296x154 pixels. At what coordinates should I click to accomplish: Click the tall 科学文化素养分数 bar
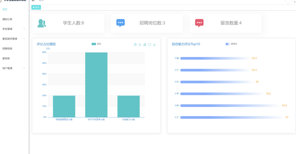click(x=96, y=85)
